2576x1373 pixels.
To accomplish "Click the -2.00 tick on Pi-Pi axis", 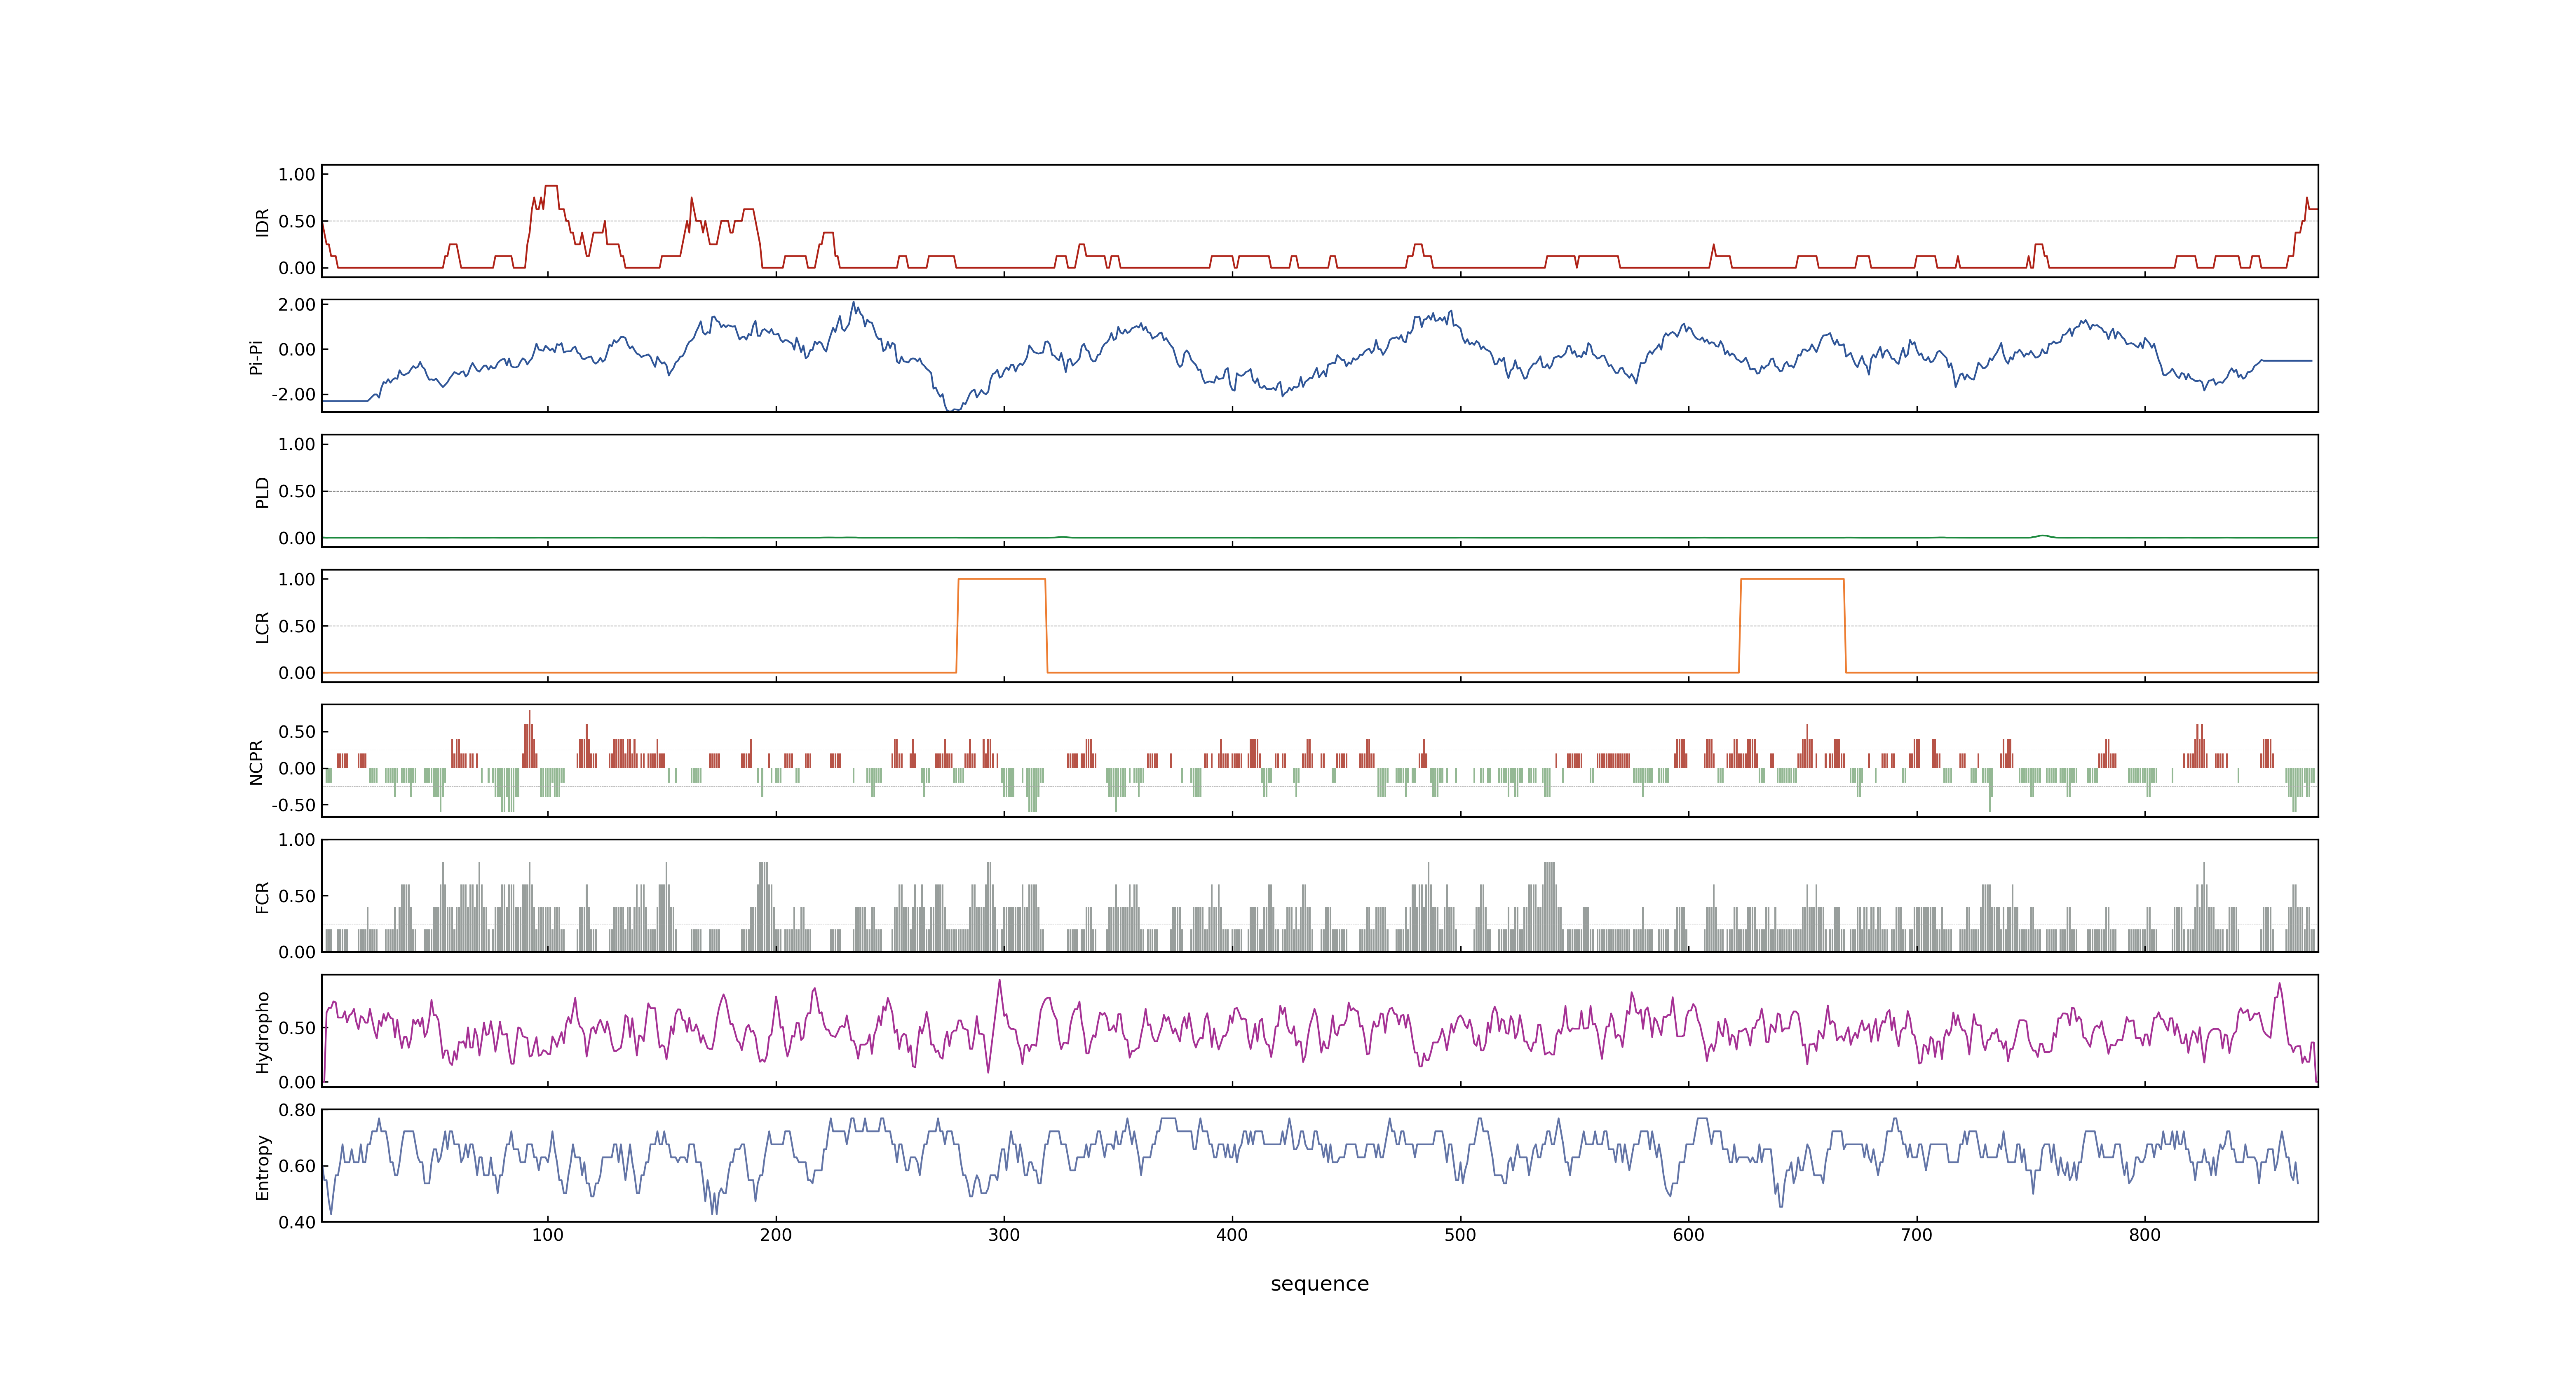I will click(293, 395).
